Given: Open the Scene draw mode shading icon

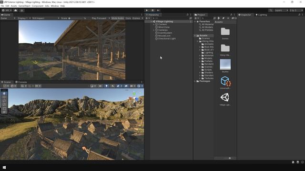Looking at the screenshot, I should 92,86.
